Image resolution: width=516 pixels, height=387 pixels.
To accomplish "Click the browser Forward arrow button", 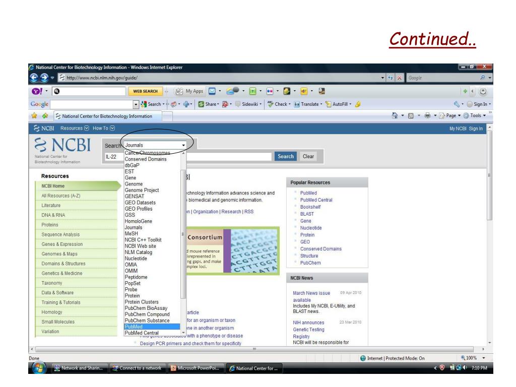I will pos(44,78).
